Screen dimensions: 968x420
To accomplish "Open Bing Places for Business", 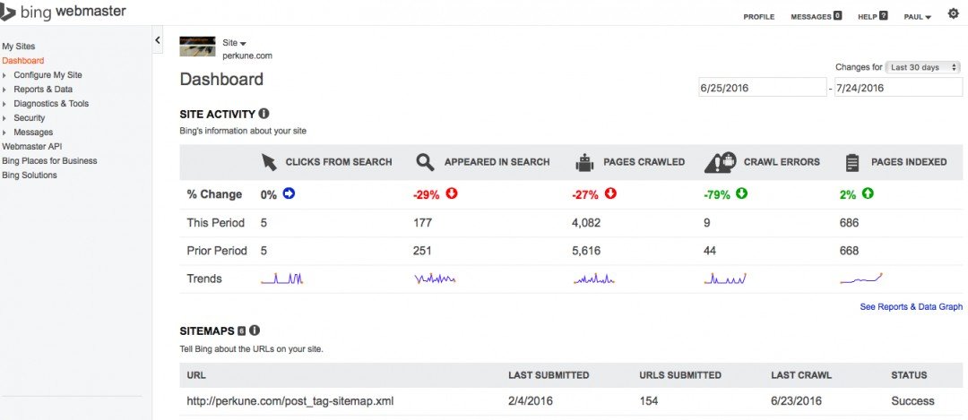I will [x=49, y=160].
